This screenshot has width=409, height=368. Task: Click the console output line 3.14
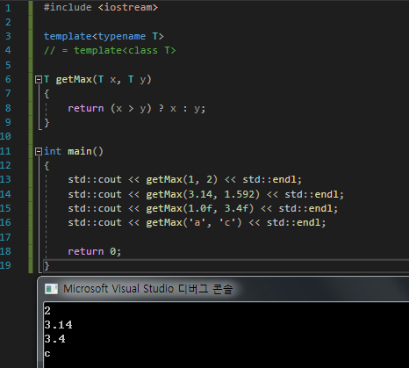pos(58,325)
